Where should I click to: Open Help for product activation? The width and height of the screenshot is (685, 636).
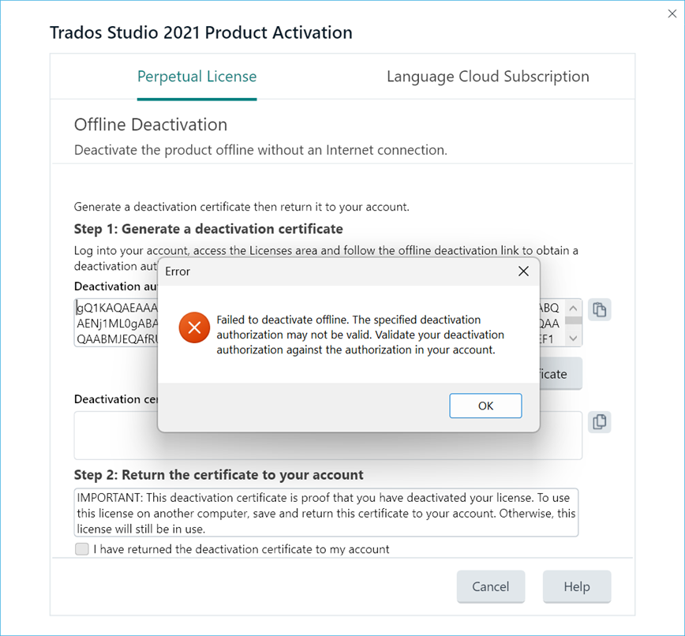(577, 586)
